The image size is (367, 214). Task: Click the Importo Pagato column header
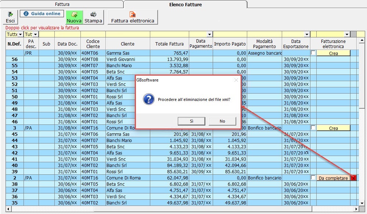coord(230,44)
